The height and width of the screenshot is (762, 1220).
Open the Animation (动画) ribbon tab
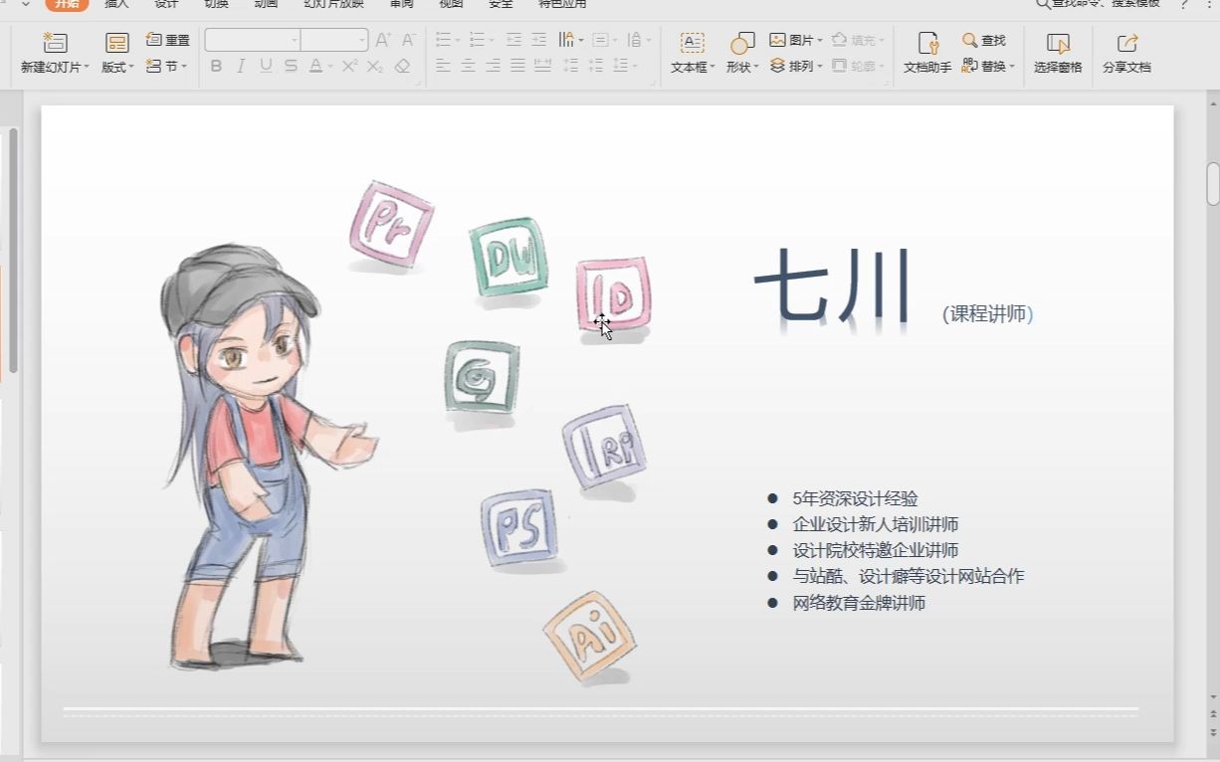click(x=267, y=4)
